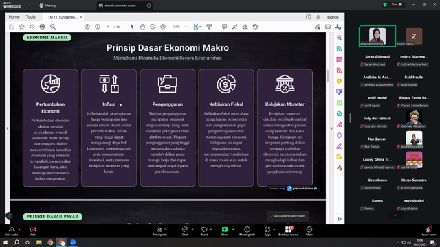Expand the Acrobat left navigation pane

(8, 128)
